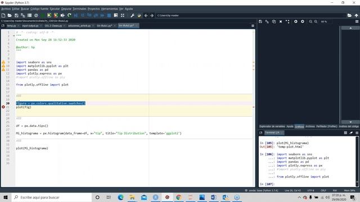
Task: Open the Ejecutar menu
Action: (x=55, y=9)
